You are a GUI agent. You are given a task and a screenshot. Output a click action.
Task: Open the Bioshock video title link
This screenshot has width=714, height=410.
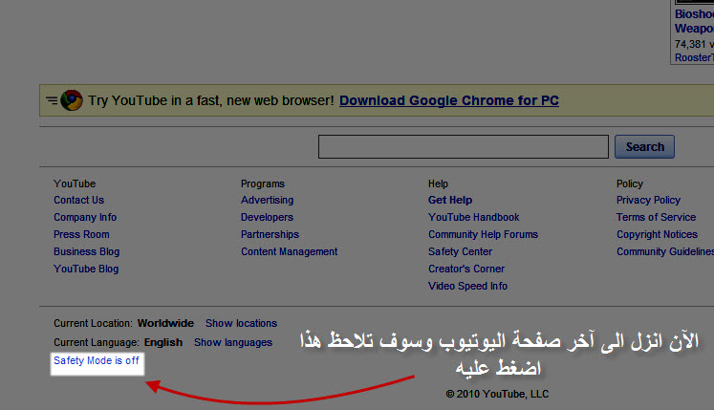pos(694,21)
